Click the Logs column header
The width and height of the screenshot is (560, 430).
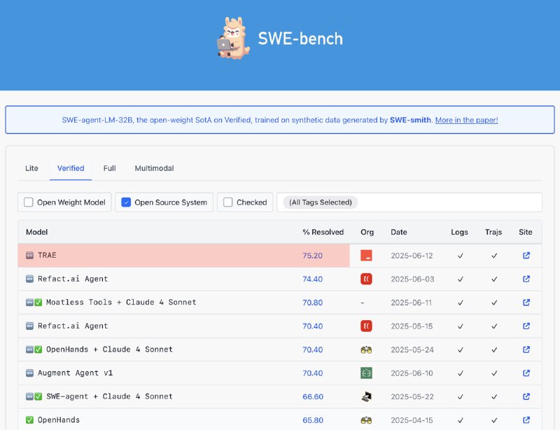click(459, 232)
